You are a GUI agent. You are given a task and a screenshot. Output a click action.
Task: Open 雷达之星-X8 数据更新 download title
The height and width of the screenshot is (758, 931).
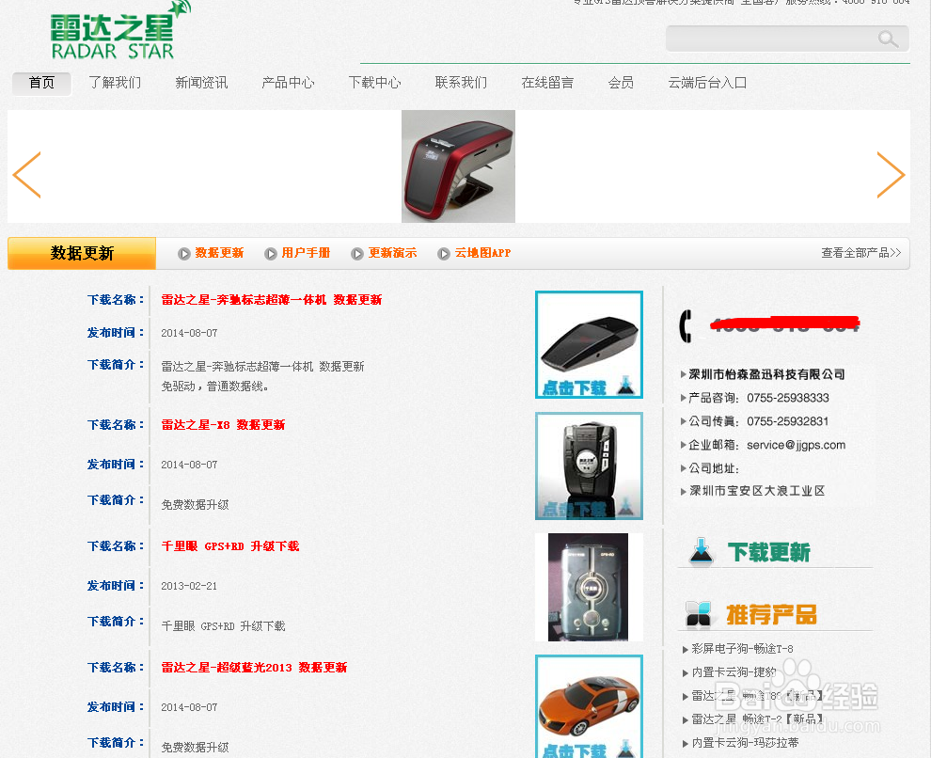click(x=223, y=425)
